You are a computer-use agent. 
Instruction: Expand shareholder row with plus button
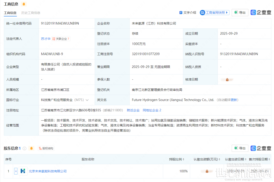coord(16,171)
